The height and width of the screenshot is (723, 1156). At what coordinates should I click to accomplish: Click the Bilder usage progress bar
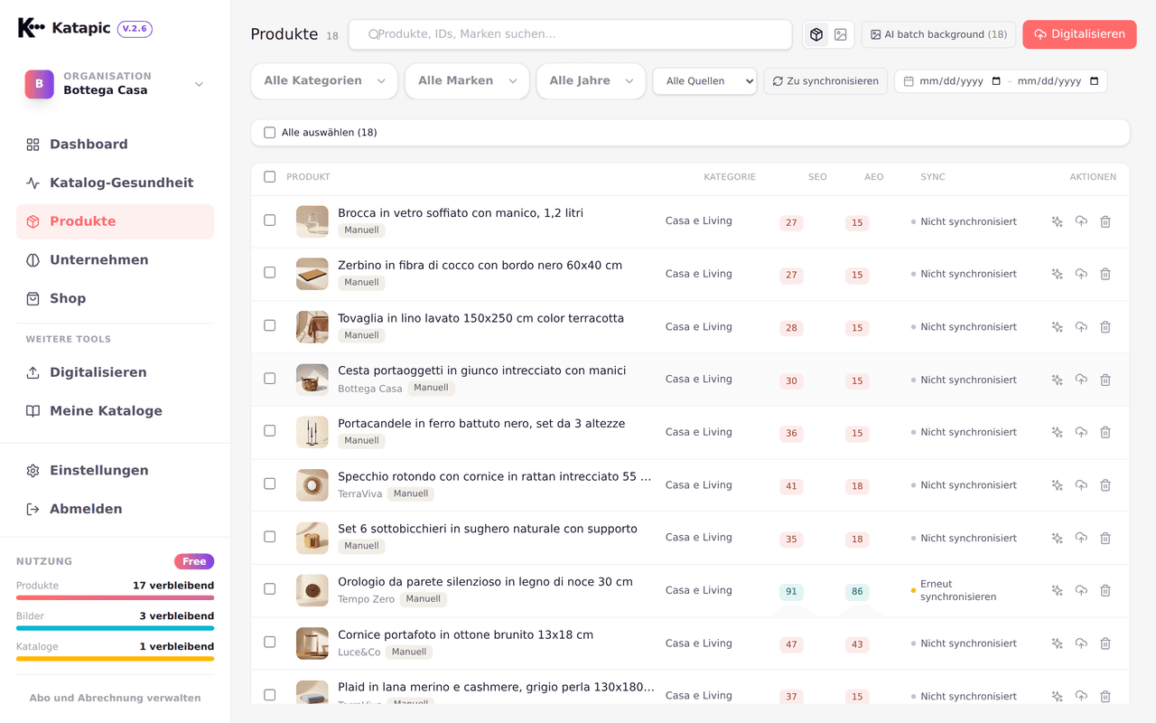pos(115,628)
